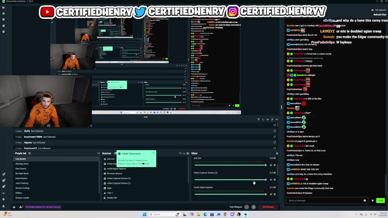Screen dimensions: 388x218
Task: Replay the 3lulTy follow alert
Action: (275, 131)
